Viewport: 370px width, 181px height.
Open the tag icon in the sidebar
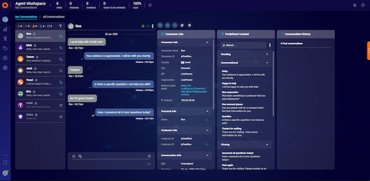click(x=5, y=48)
